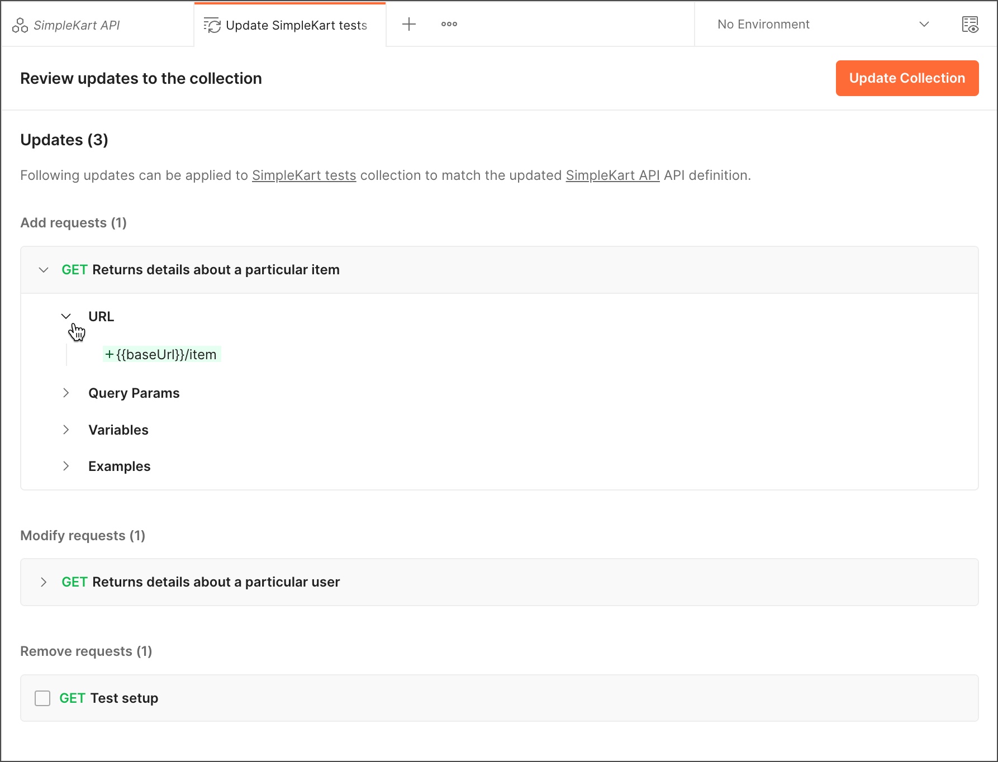Collapse the URL section chevron
This screenshot has width=998, height=762.
click(66, 316)
